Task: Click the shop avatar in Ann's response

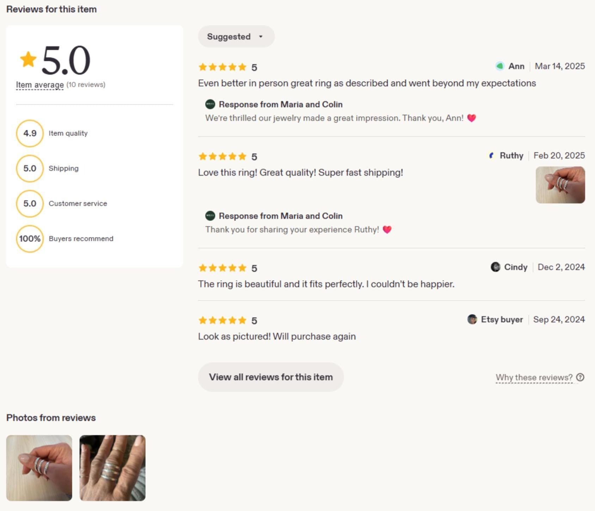Action: click(x=210, y=104)
